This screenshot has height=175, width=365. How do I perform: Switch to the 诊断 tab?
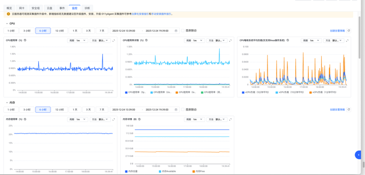click(87, 8)
